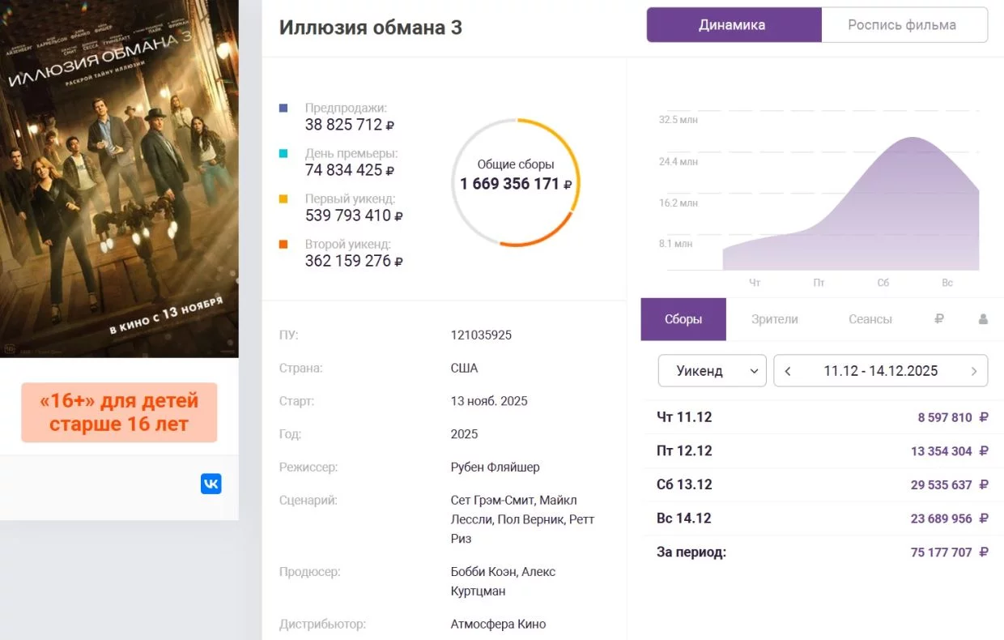Switch to ruble currency icon view
This screenshot has width=1004, height=640.
tap(938, 319)
